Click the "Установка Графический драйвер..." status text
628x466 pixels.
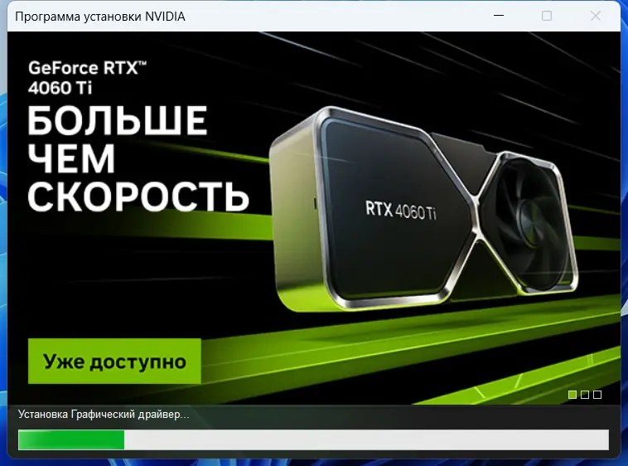pyautogui.click(x=104, y=415)
